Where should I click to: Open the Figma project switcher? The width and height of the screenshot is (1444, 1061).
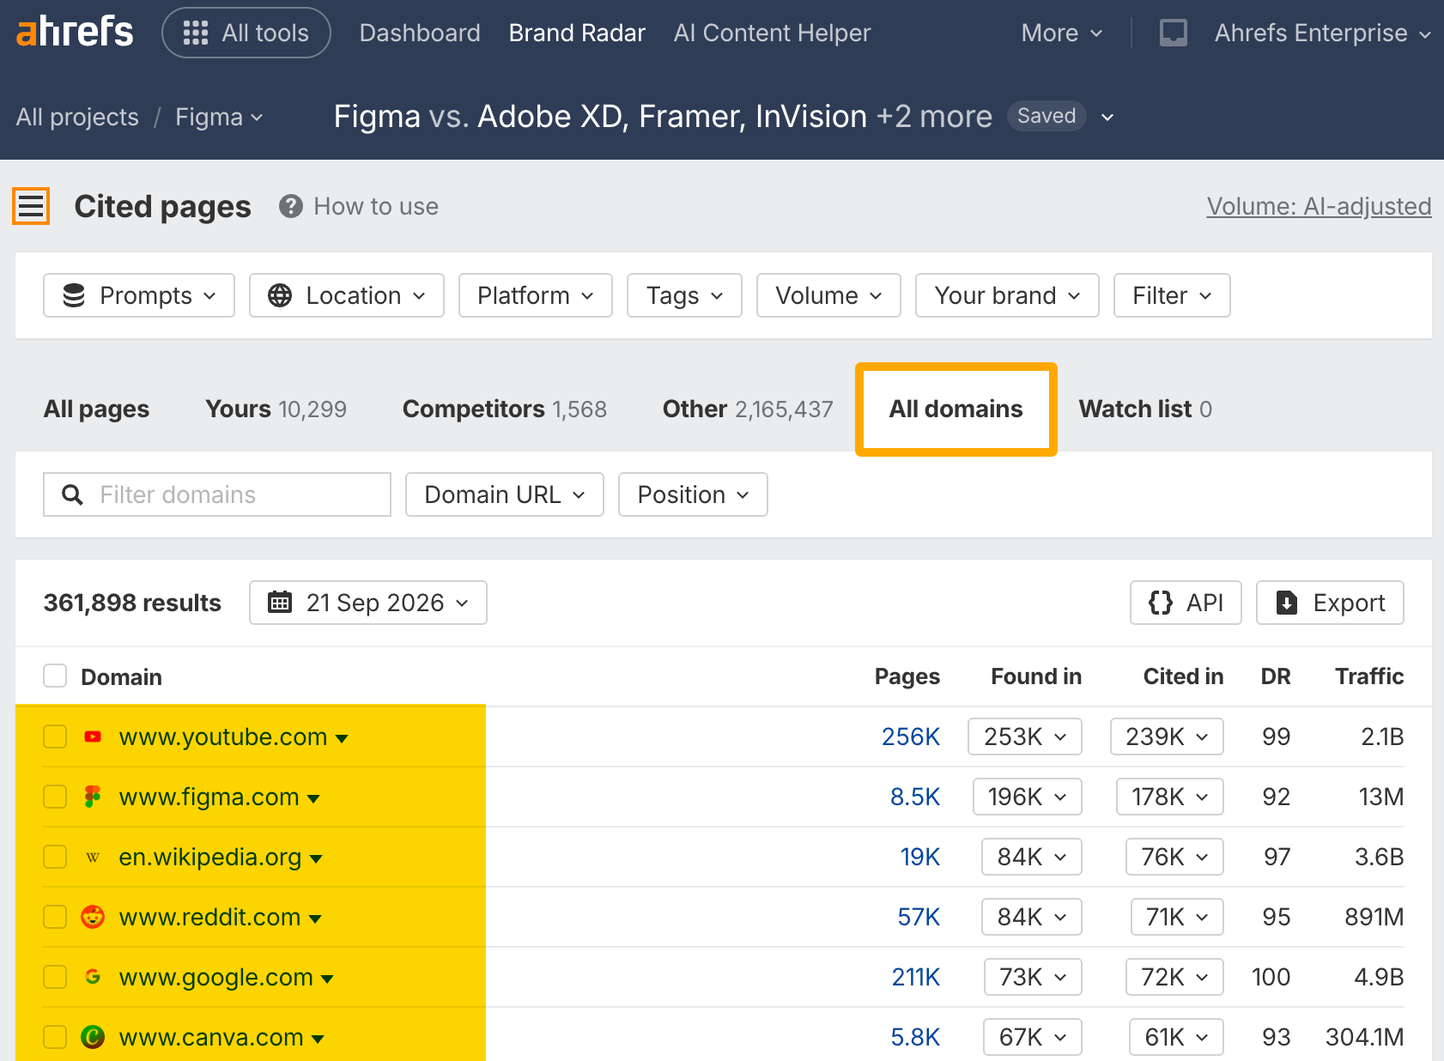coord(219,117)
